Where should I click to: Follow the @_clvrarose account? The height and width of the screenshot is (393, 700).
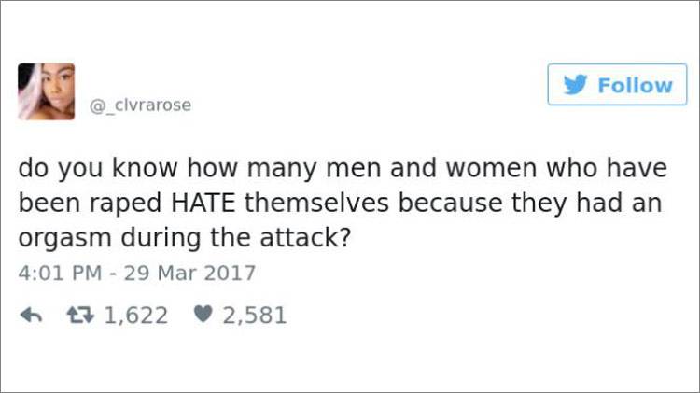(x=616, y=85)
